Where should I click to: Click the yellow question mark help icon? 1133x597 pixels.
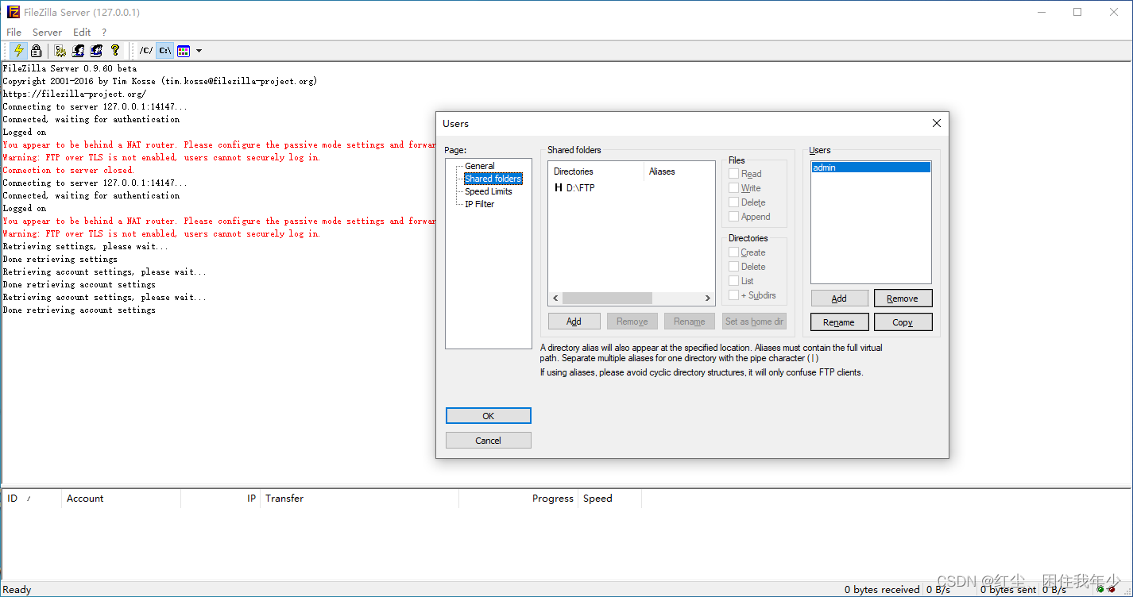(115, 51)
